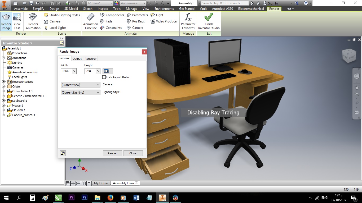Click the help icon in Render Image dialog
Image resolution: width=362 pixels, height=203 pixels.
coord(63,153)
